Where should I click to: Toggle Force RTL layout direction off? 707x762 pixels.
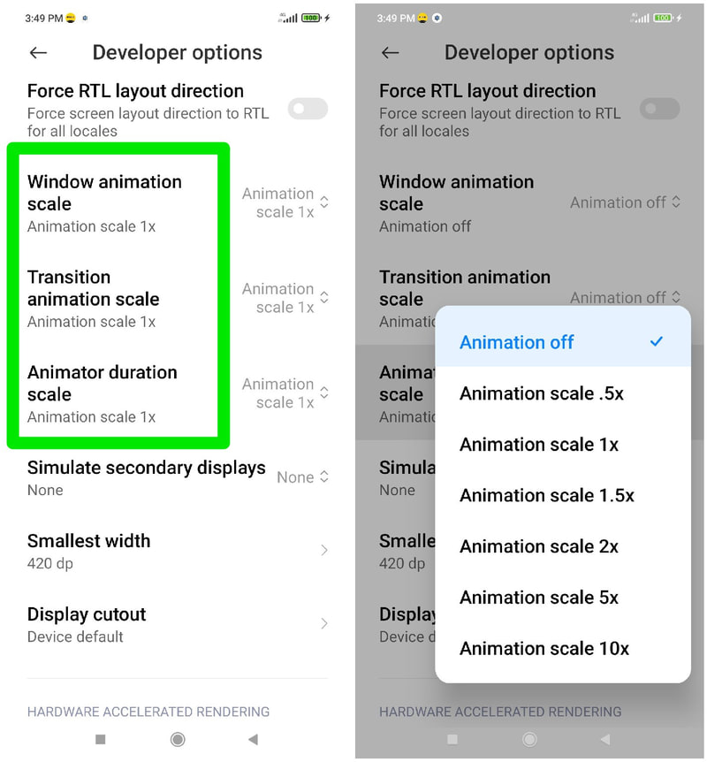tap(307, 108)
